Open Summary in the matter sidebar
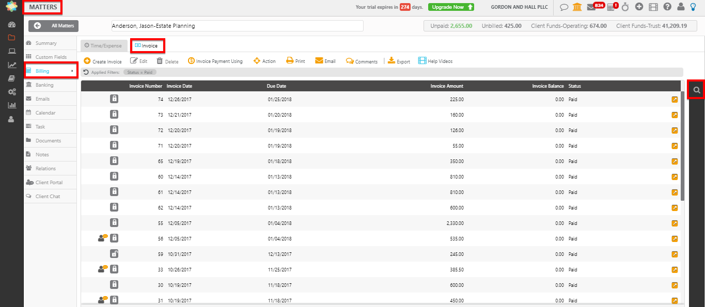Screen dimensions: 705x307 coord(50,43)
